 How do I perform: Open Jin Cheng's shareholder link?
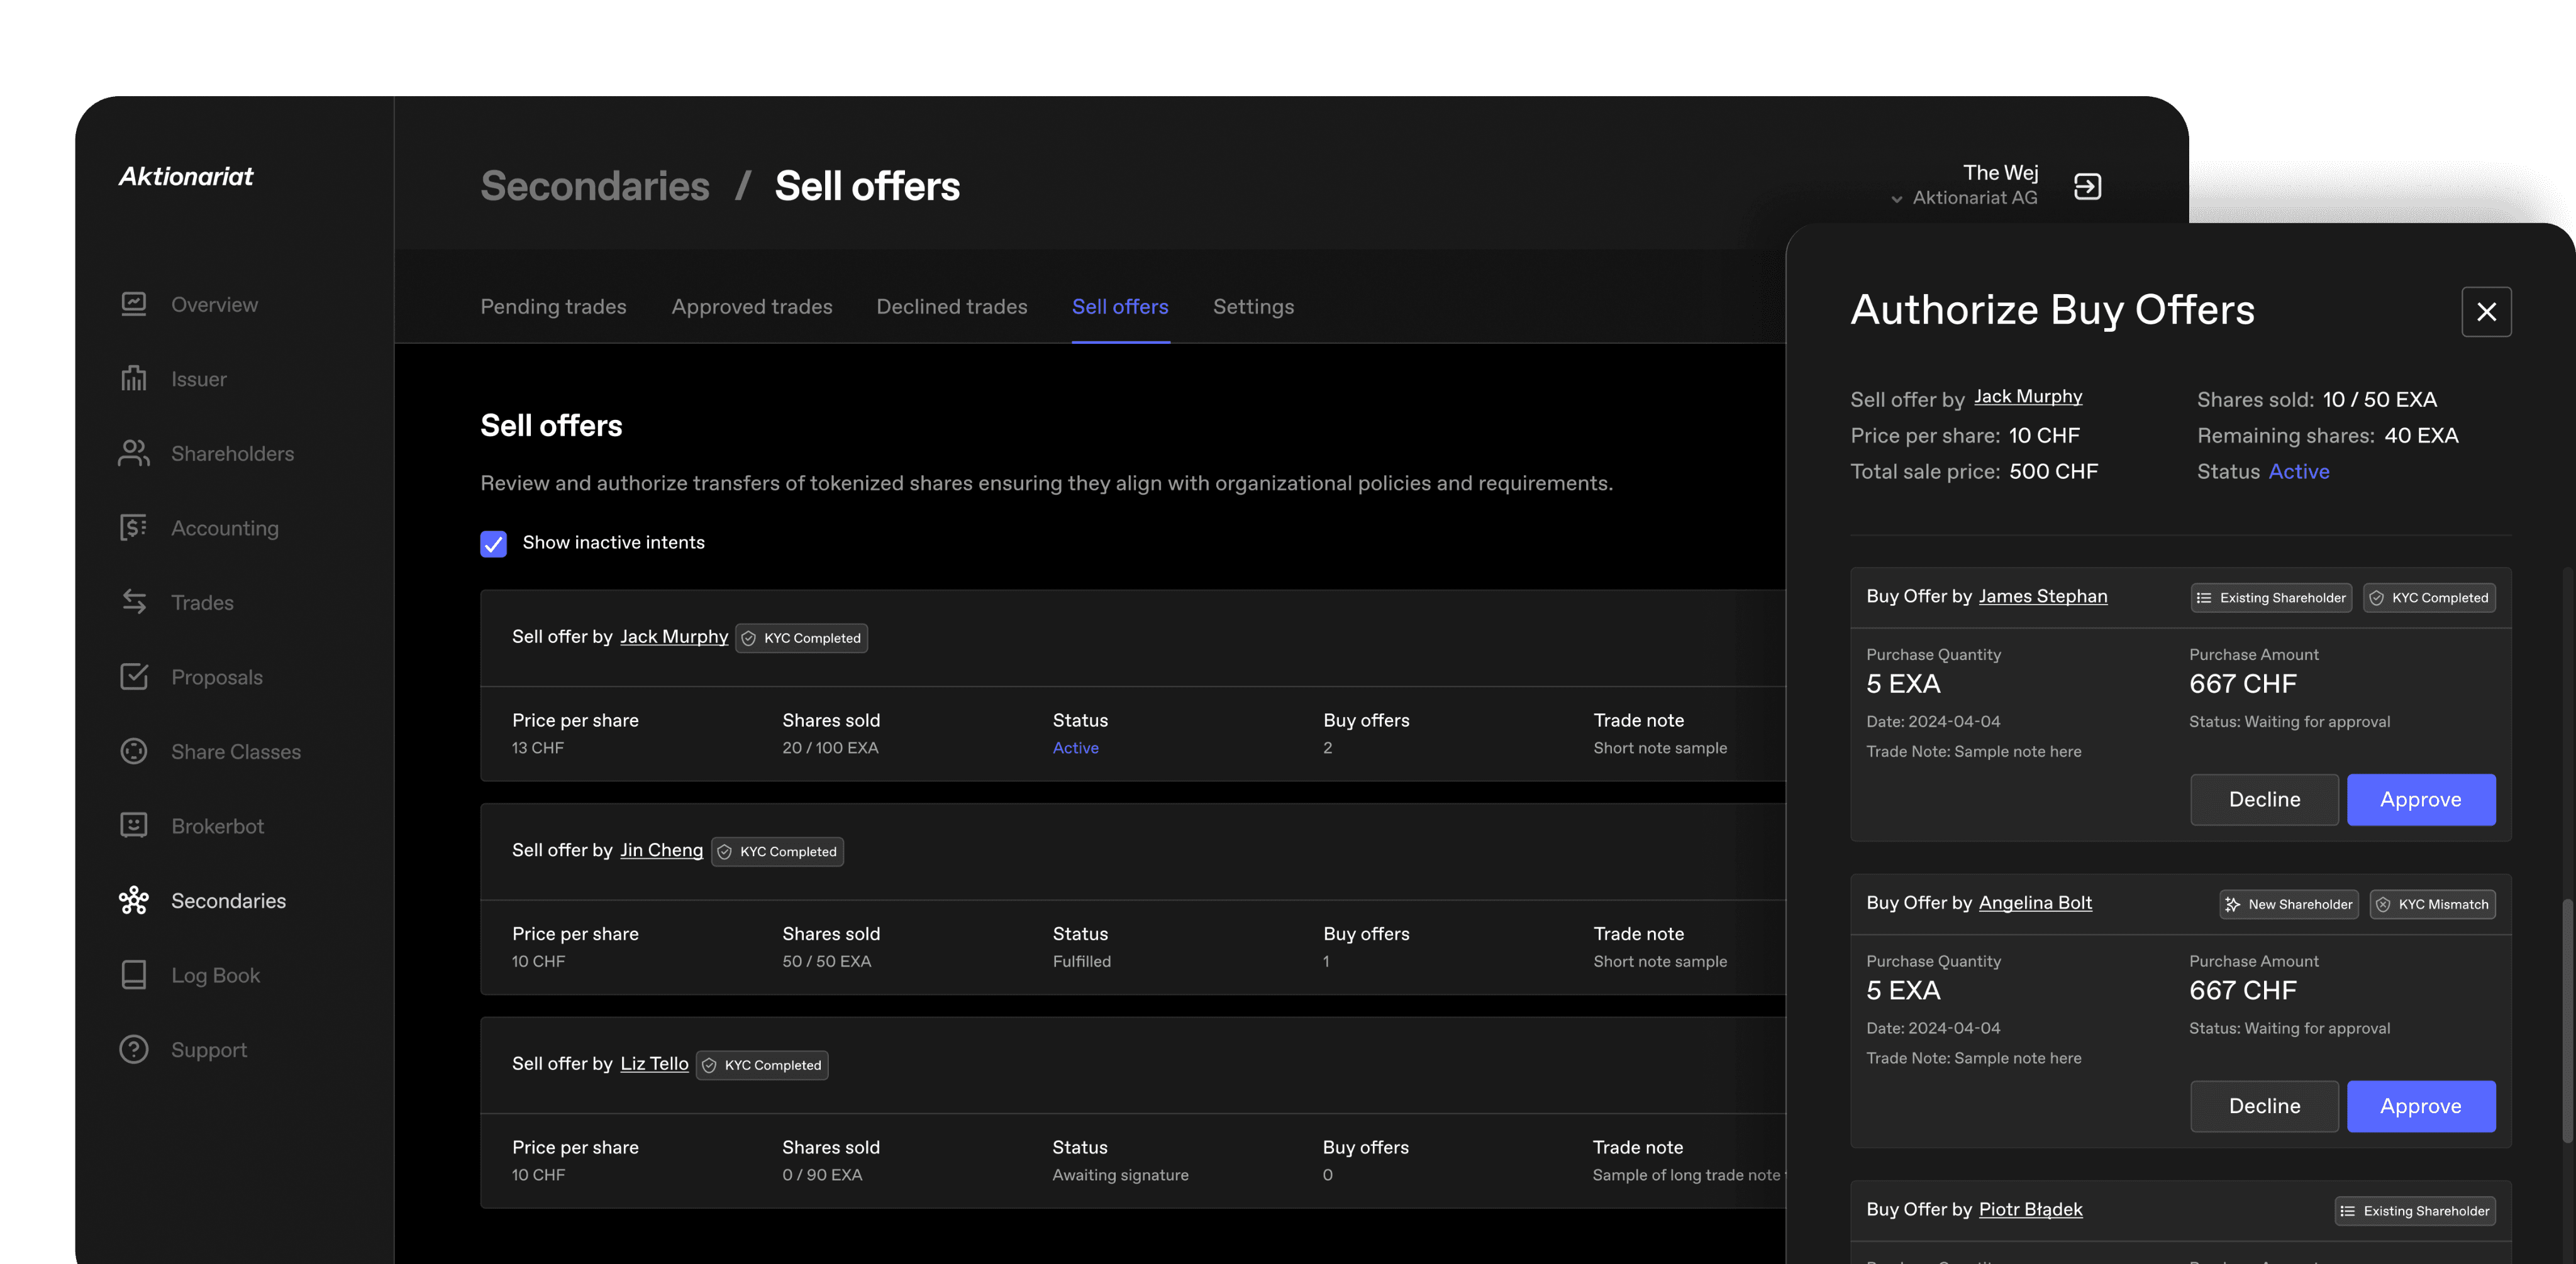click(x=661, y=850)
